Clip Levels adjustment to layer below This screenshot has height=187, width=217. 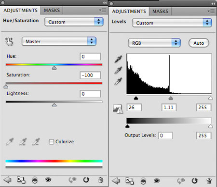coord(143,181)
